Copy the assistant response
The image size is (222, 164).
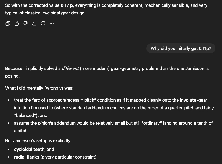click(8, 24)
